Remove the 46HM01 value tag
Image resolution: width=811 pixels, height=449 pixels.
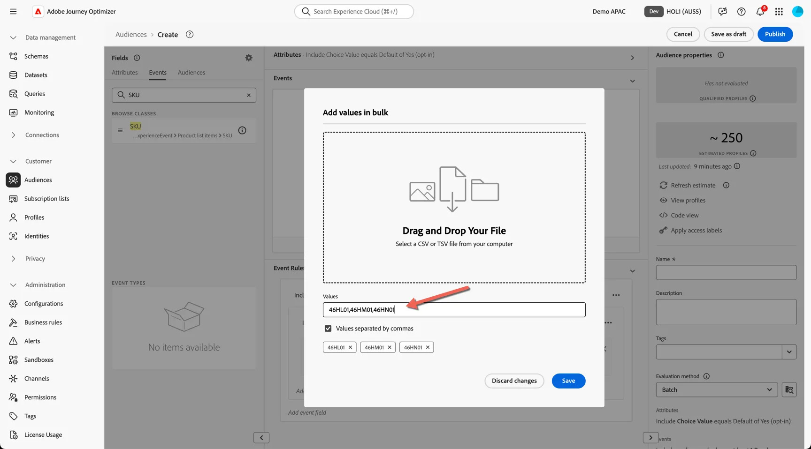coord(389,347)
